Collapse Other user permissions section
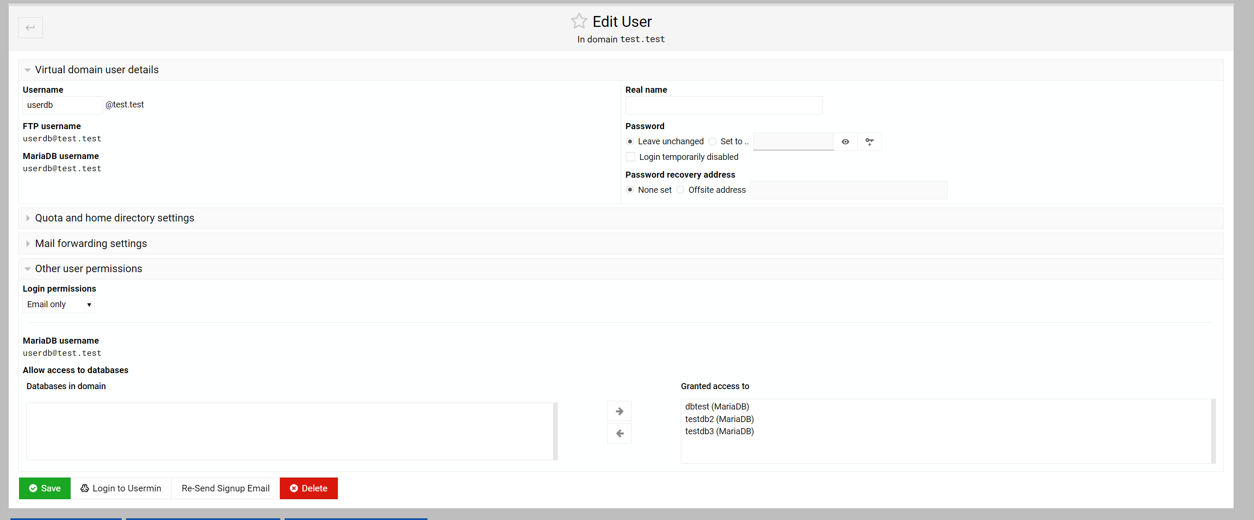1254x520 pixels. (x=621, y=269)
